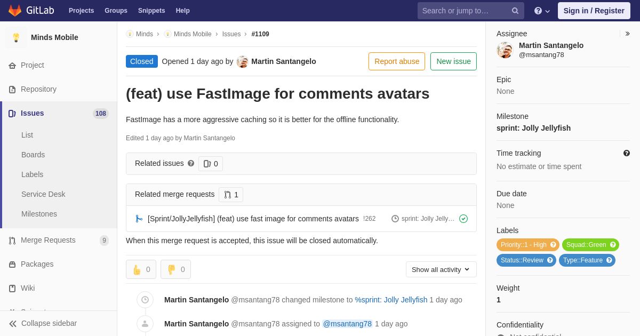Collapse sidebar using bottom-left toggle
Image resolution: width=640 pixels, height=336 pixels.
pyautogui.click(x=43, y=323)
